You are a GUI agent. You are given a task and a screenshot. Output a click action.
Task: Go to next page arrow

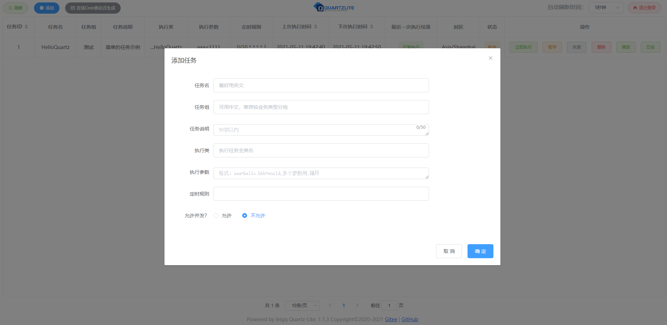357,305
